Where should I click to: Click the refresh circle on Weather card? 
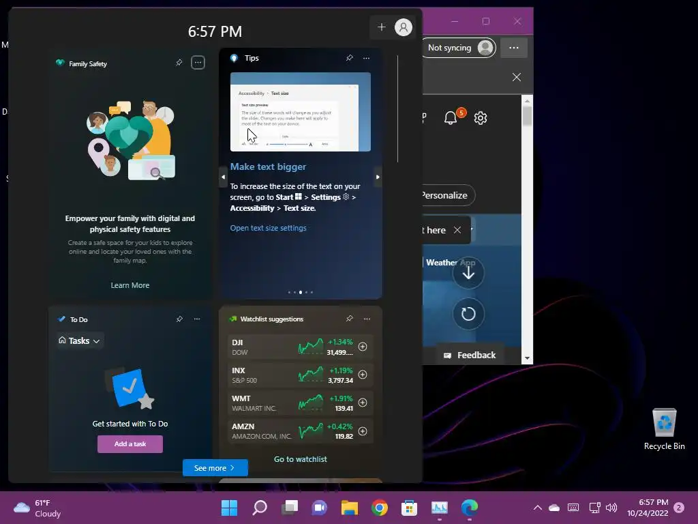468,314
